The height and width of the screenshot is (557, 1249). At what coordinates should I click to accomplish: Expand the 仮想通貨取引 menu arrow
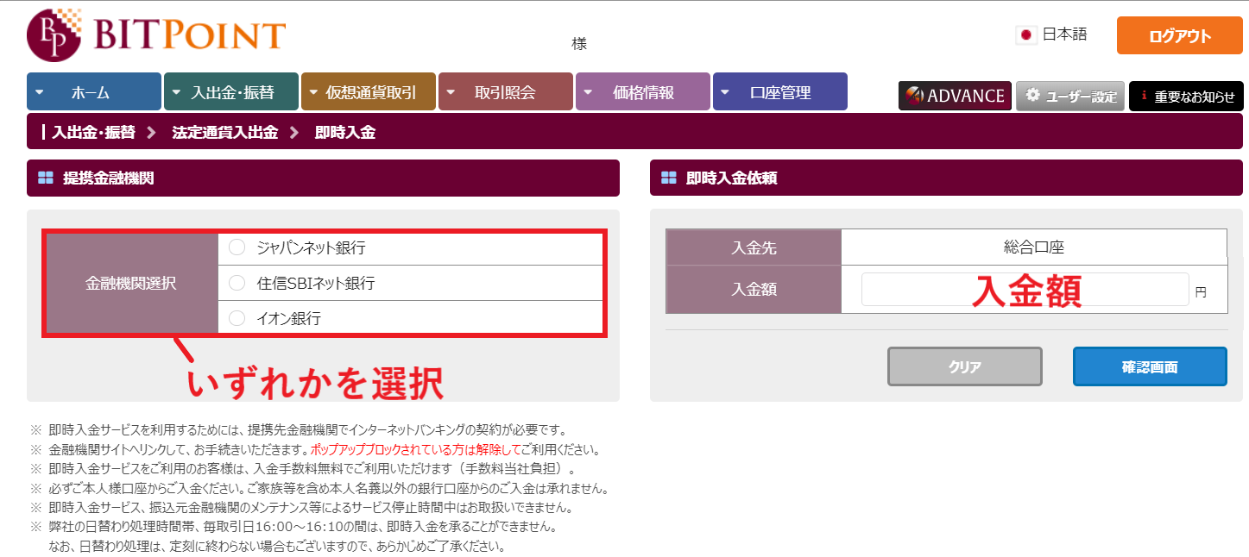click(313, 92)
